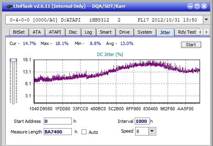Switch to the Drive tab
The image size is (213, 146).
(x=125, y=32)
